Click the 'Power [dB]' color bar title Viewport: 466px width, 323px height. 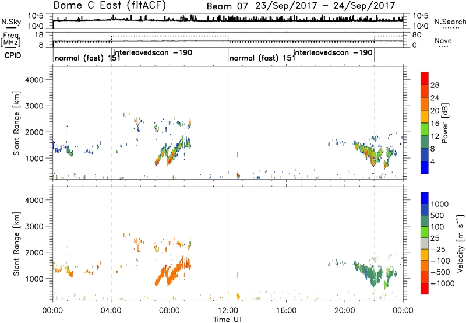445,123
